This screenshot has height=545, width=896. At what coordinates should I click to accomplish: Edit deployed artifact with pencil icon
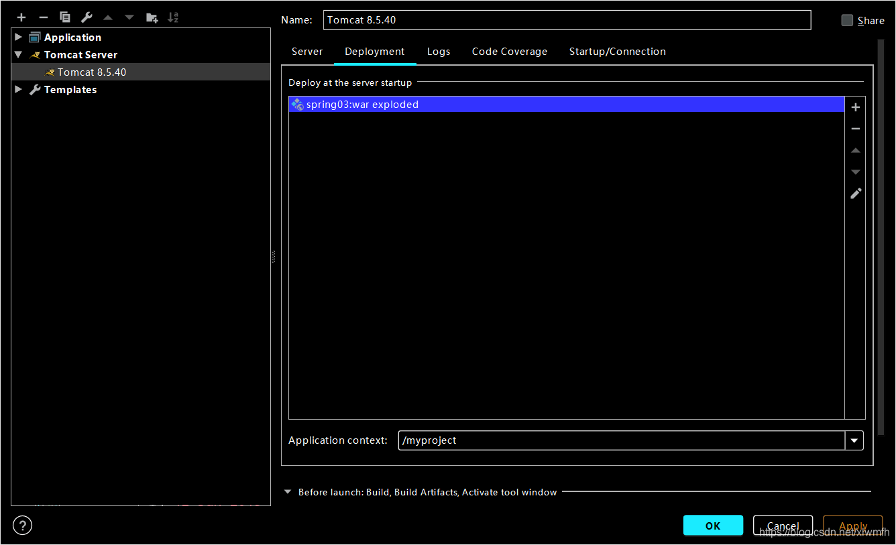click(x=856, y=194)
